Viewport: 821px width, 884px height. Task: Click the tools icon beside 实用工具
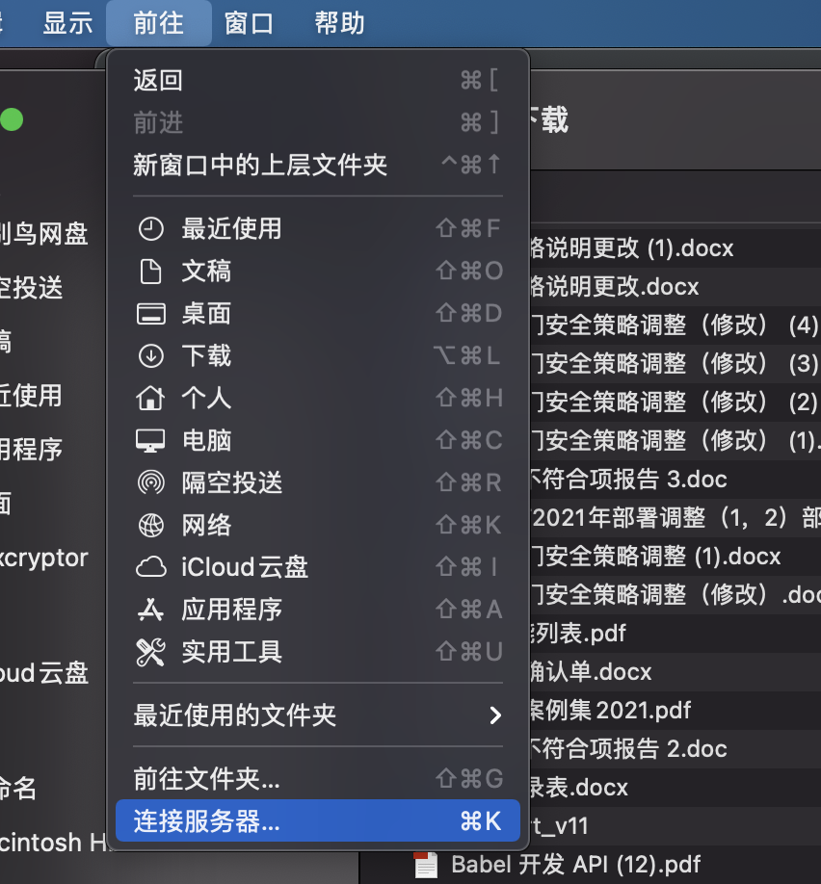click(x=150, y=652)
